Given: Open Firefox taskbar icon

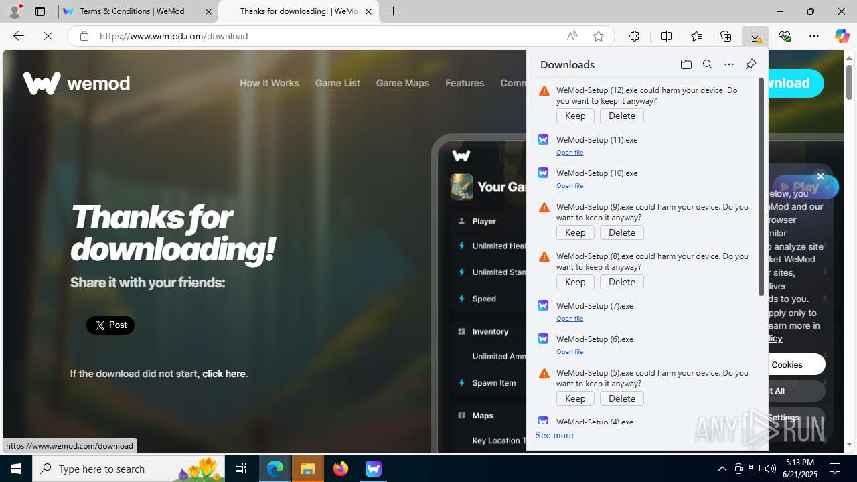Looking at the screenshot, I should point(341,469).
